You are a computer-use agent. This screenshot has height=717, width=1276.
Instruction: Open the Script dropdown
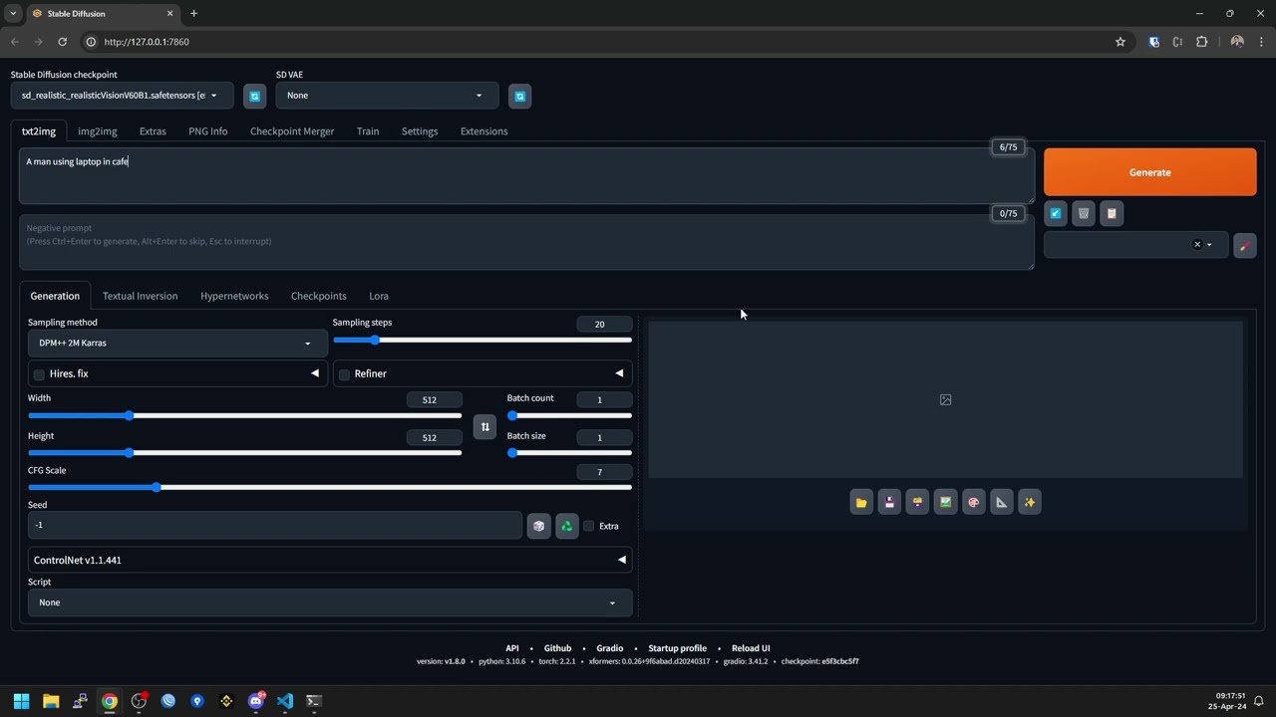tap(330, 602)
